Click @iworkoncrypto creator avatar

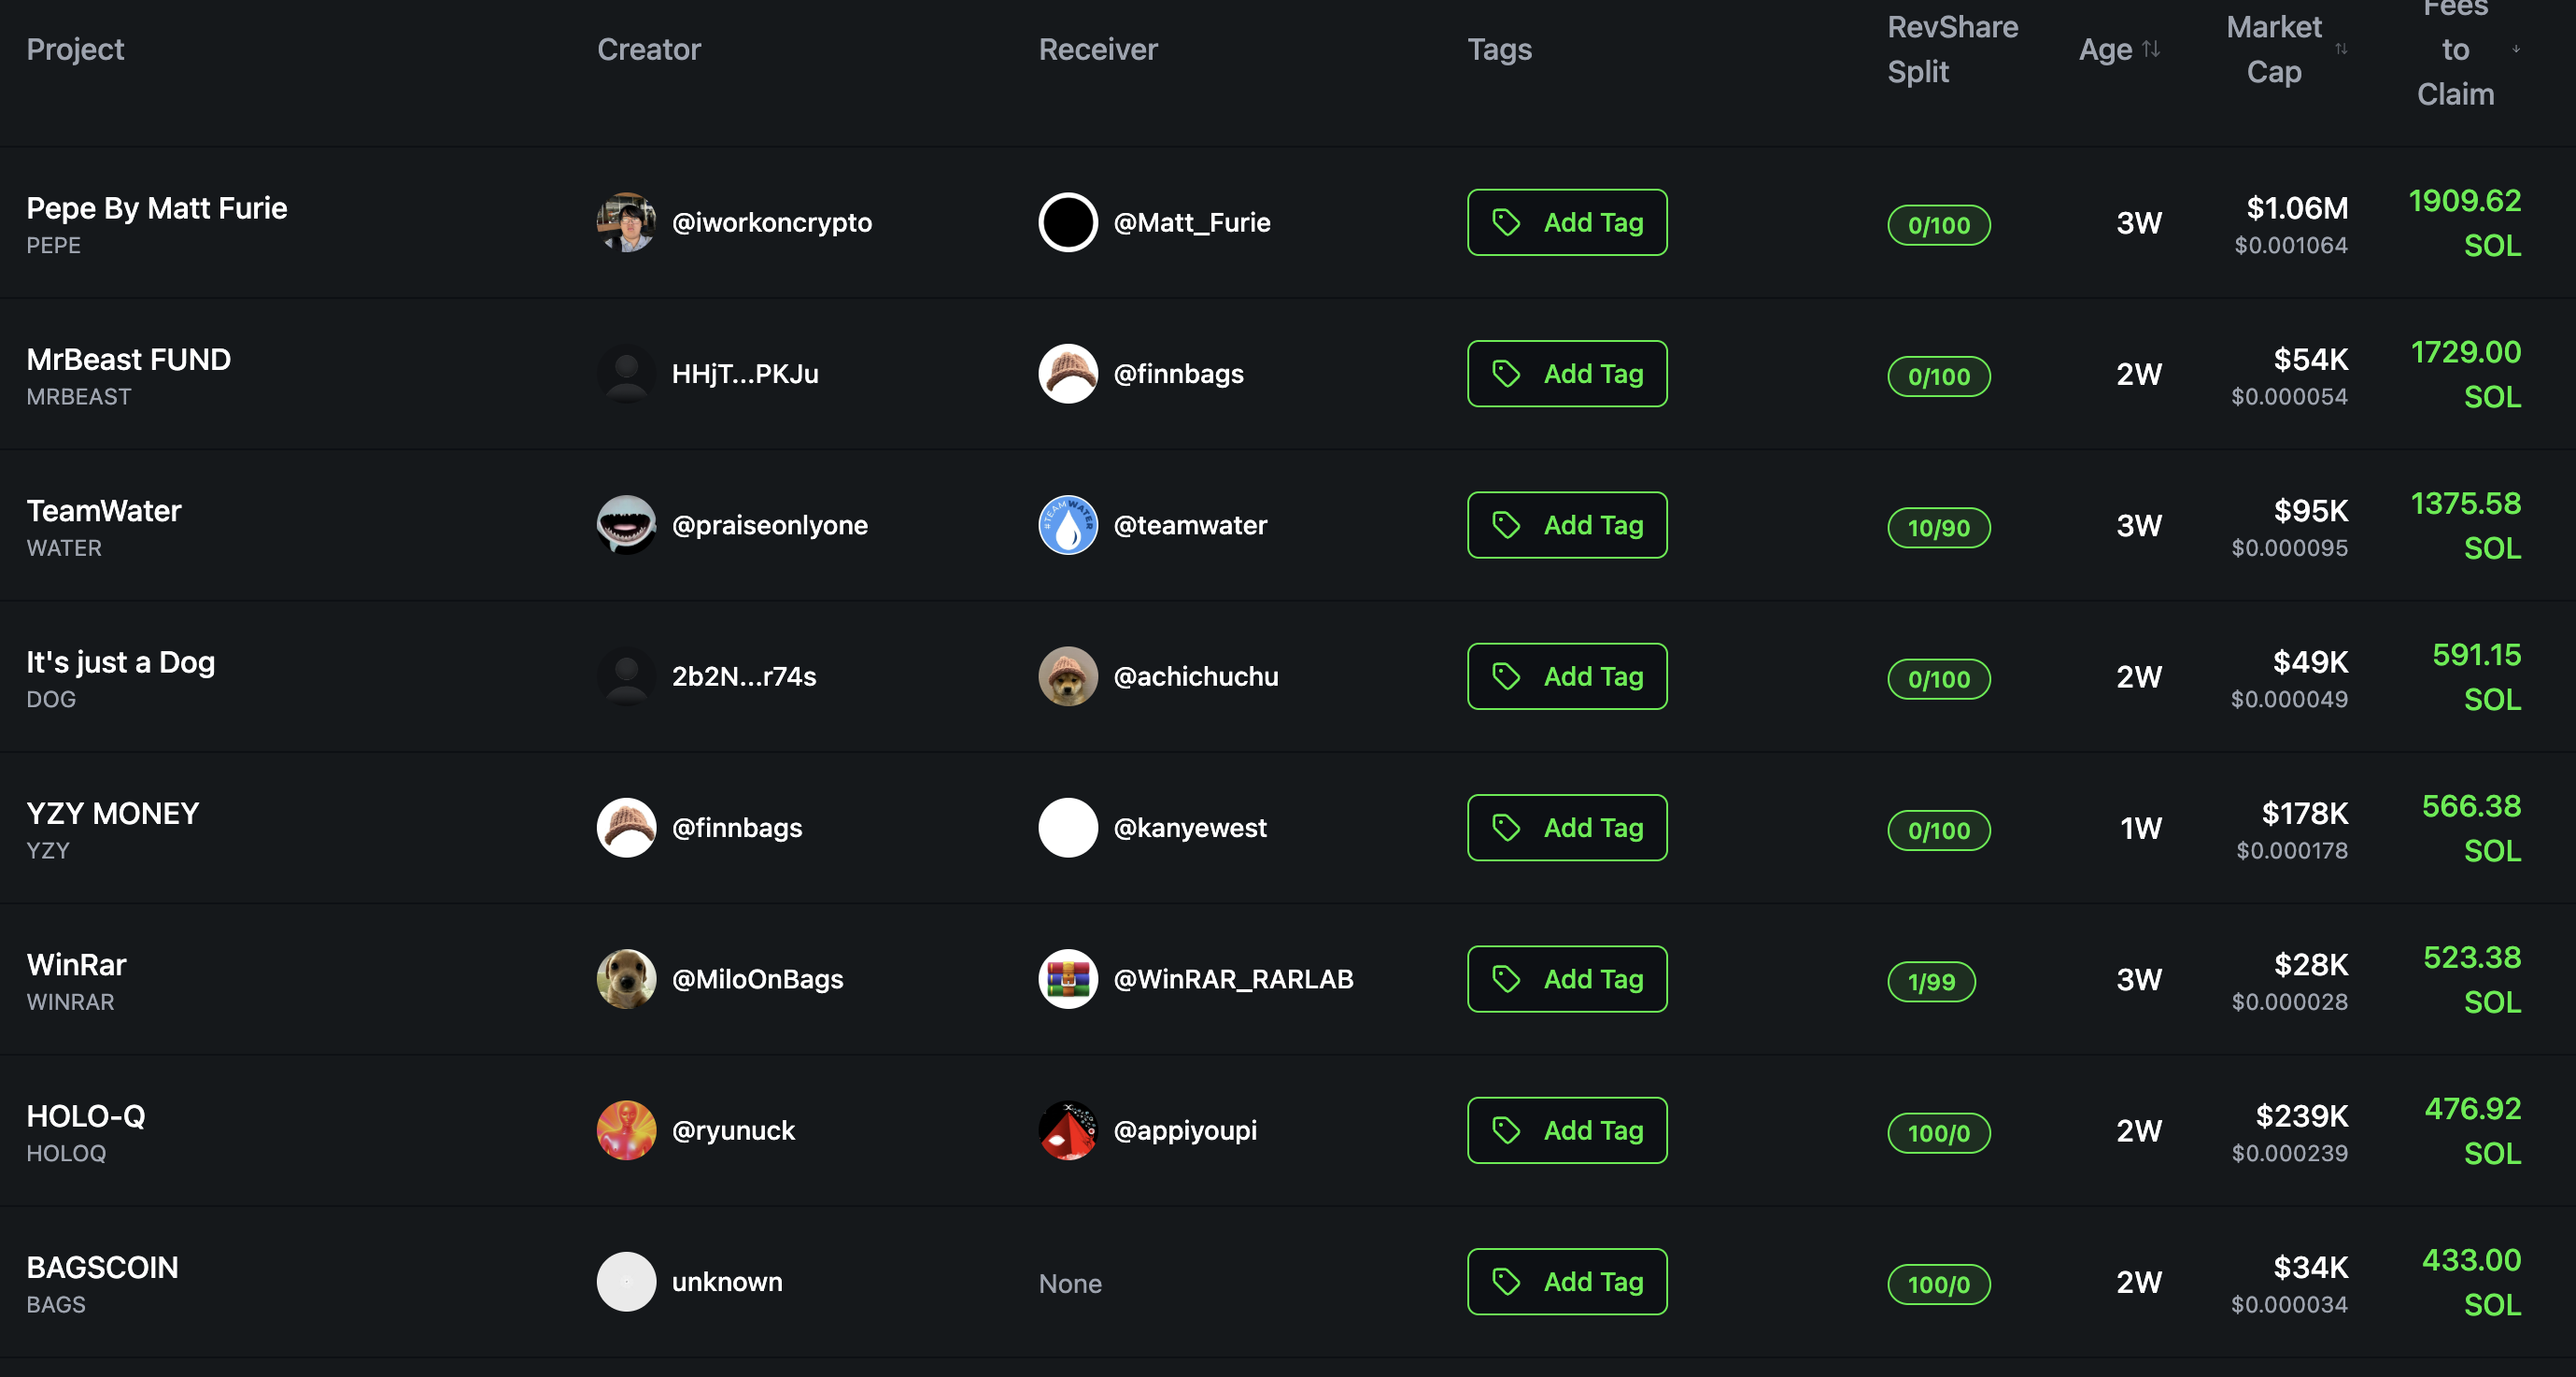pyautogui.click(x=626, y=222)
